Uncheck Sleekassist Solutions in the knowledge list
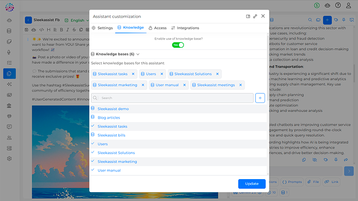 (x=179, y=153)
